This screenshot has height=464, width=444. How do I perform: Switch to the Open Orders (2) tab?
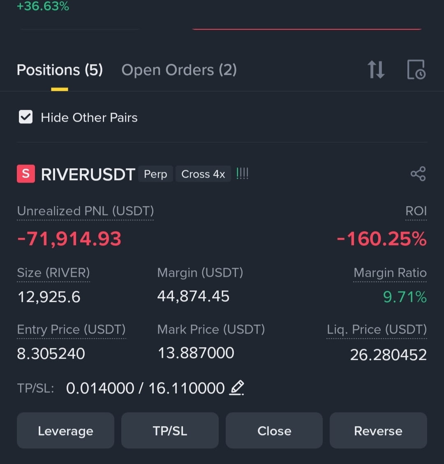(179, 70)
